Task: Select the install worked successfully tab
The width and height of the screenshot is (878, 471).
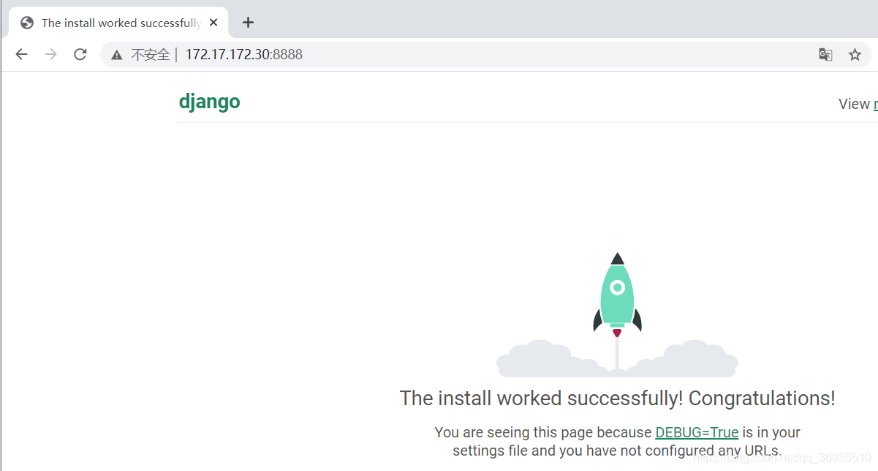Action: [x=118, y=23]
